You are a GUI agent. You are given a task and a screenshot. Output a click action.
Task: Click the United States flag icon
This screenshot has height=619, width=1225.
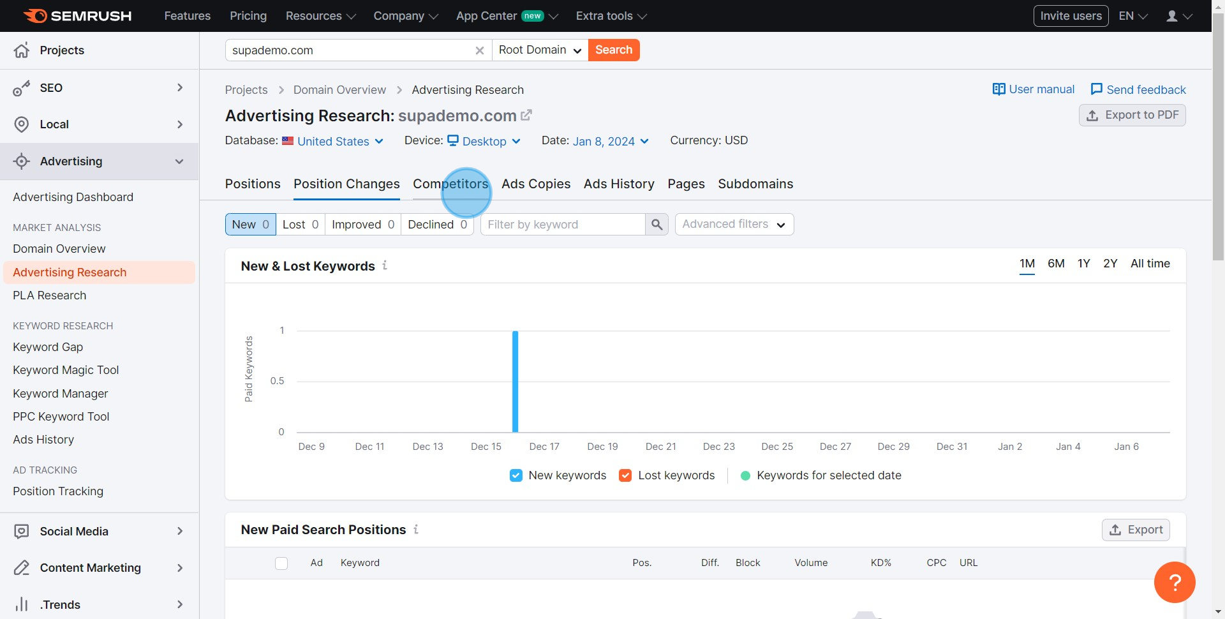pyautogui.click(x=288, y=141)
